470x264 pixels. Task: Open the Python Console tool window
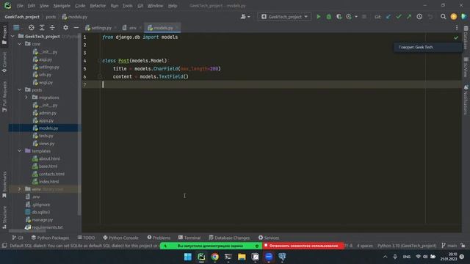tap(120, 238)
